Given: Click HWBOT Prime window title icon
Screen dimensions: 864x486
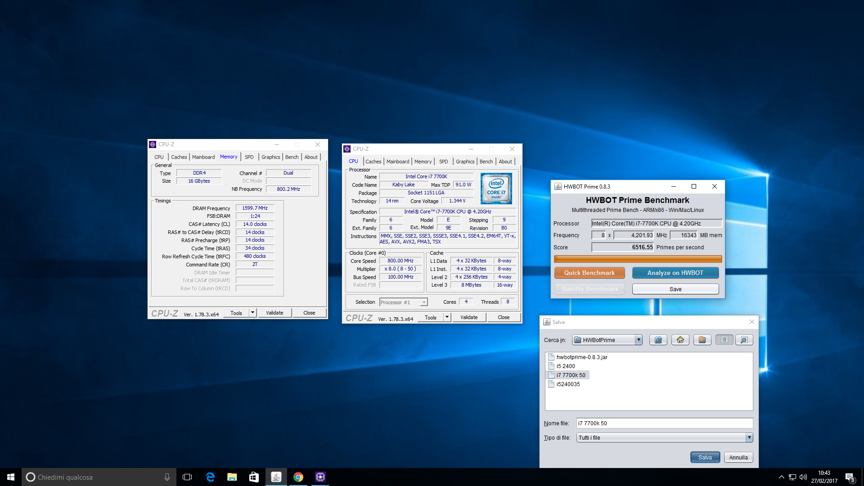Looking at the screenshot, I should [558, 186].
